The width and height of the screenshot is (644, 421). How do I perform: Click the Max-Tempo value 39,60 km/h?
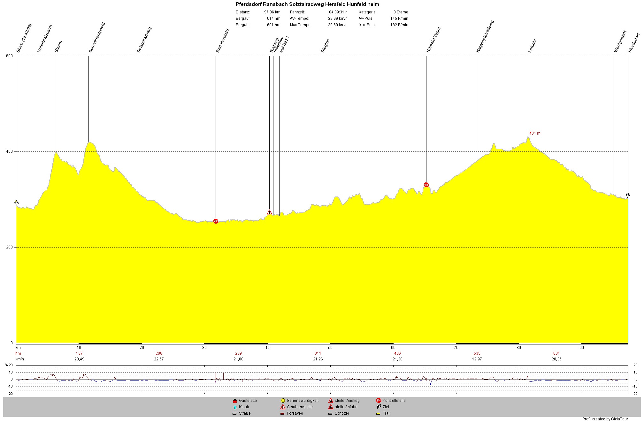coord(338,25)
